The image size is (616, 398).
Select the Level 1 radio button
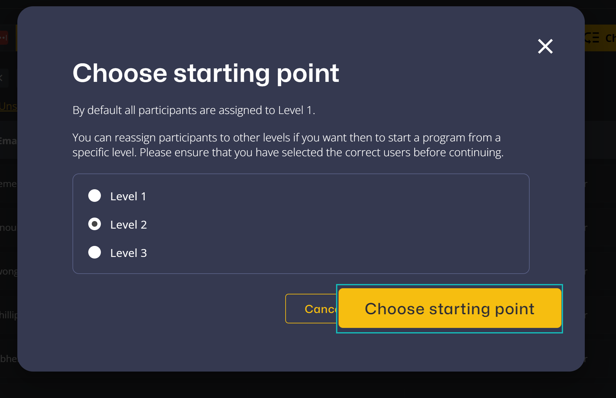(95, 196)
